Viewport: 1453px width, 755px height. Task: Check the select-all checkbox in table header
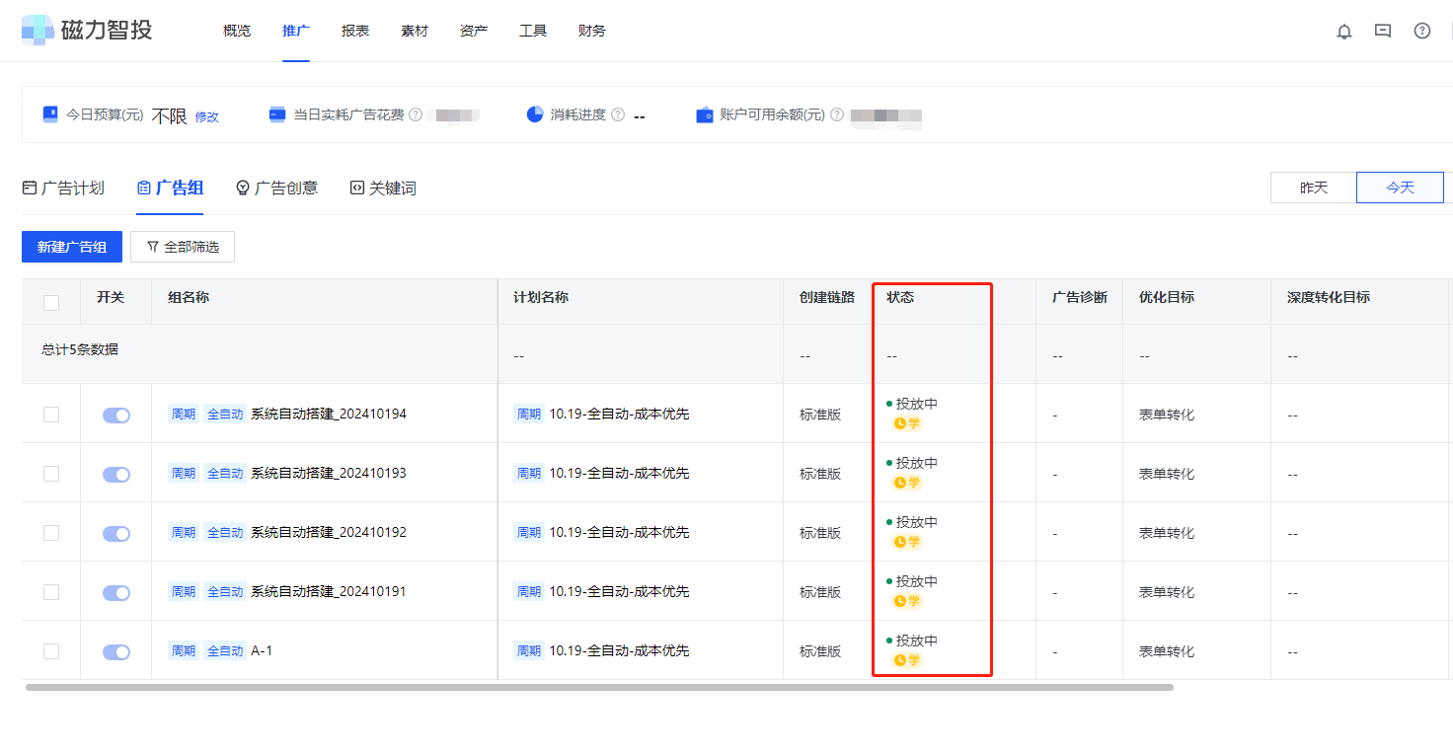coord(51,302)
